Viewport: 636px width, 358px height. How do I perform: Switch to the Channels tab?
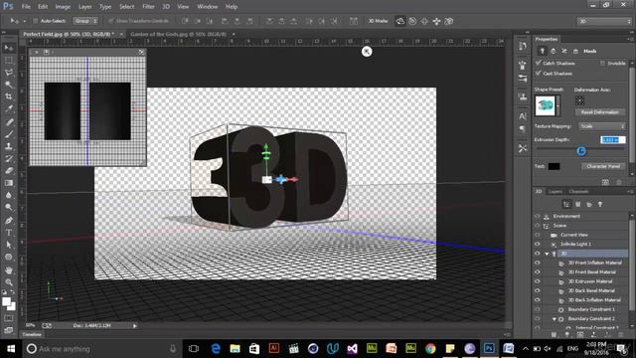[578, 192]
